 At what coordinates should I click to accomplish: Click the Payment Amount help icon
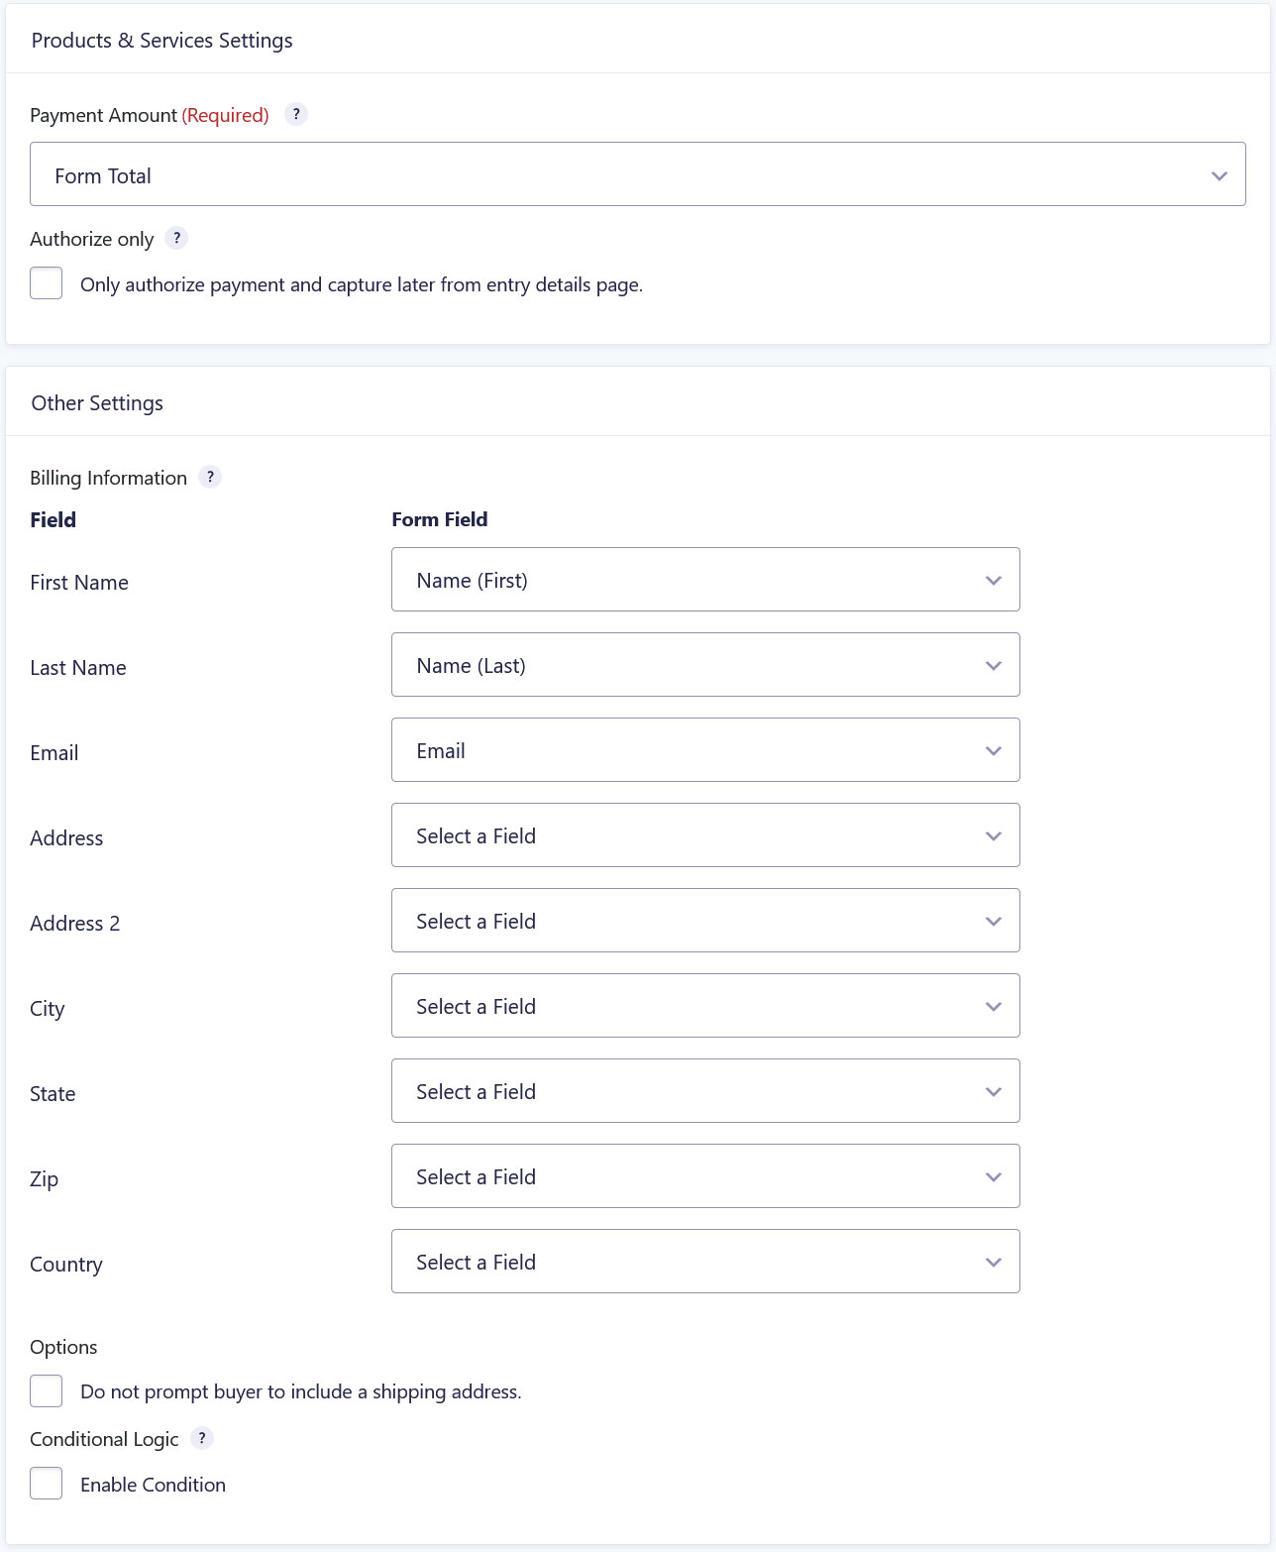pos(296,114)
